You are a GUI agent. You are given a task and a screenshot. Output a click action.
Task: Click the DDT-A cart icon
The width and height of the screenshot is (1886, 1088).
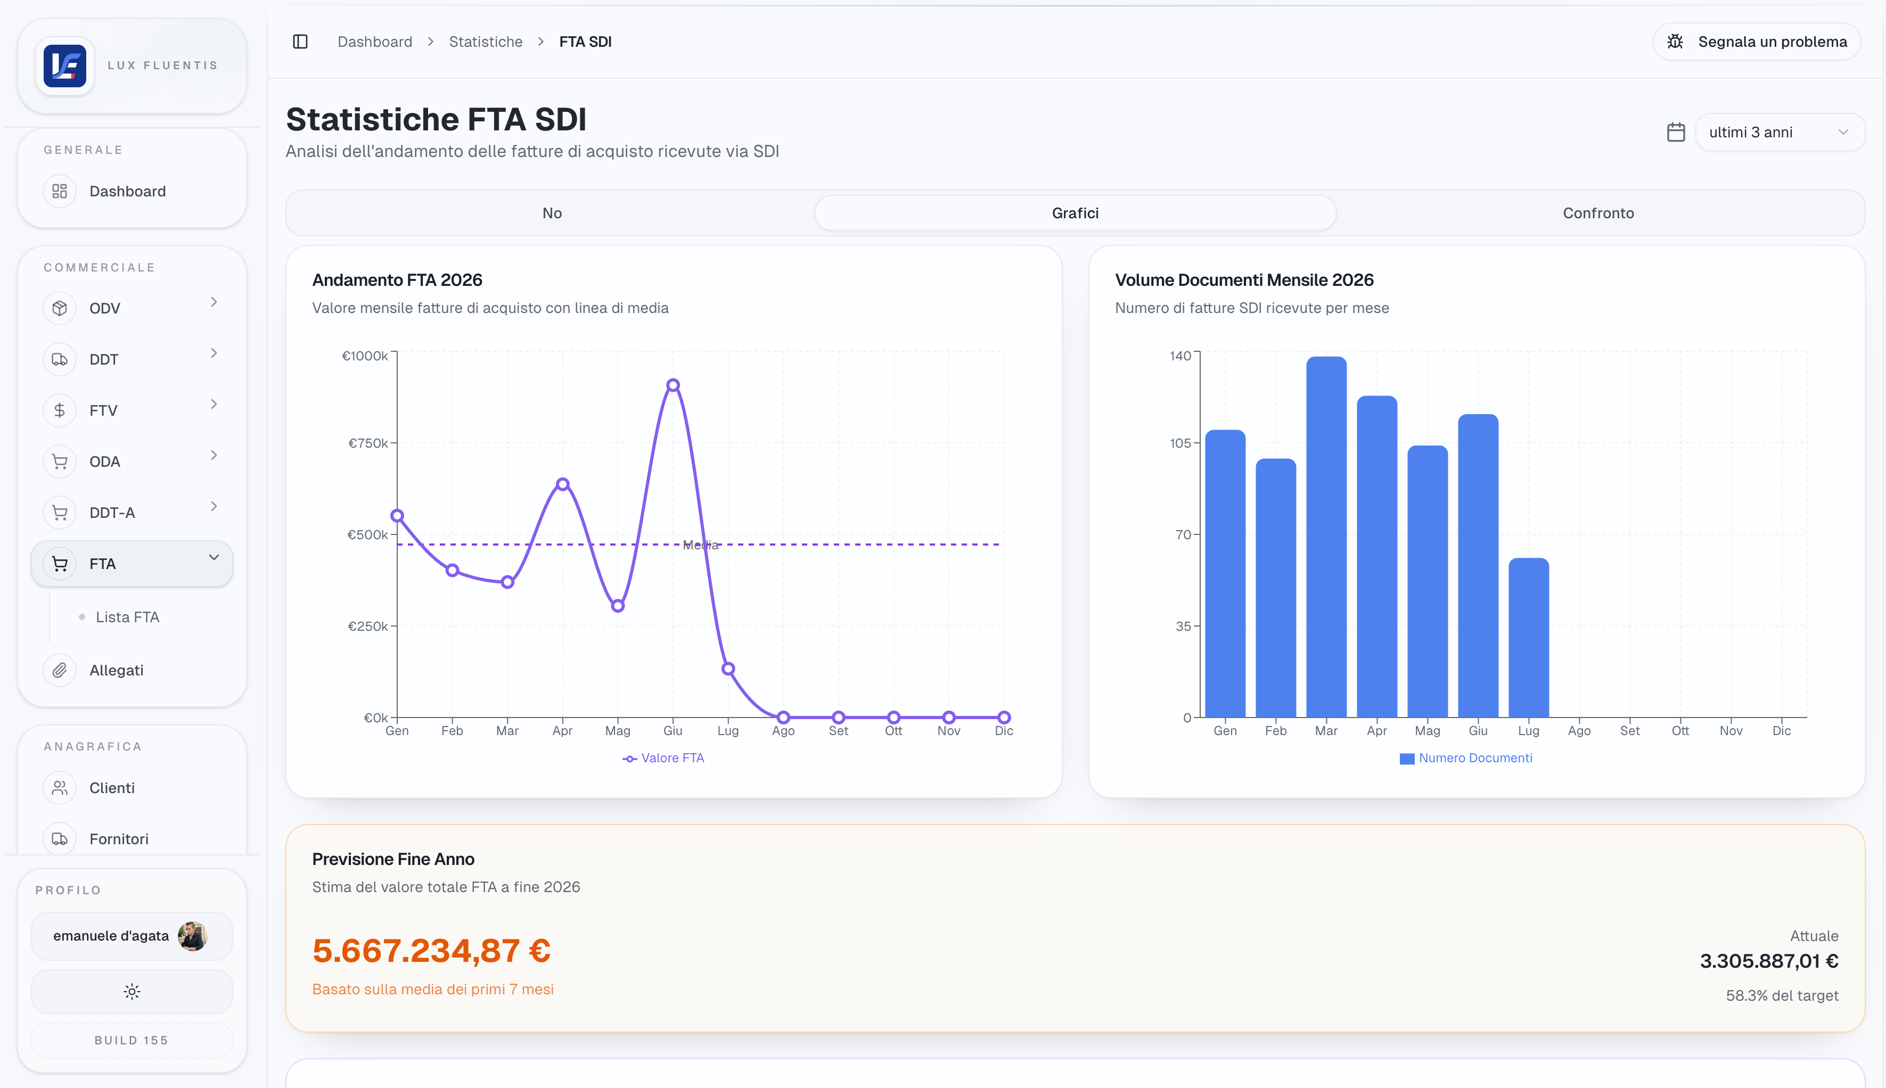(60, 513)
